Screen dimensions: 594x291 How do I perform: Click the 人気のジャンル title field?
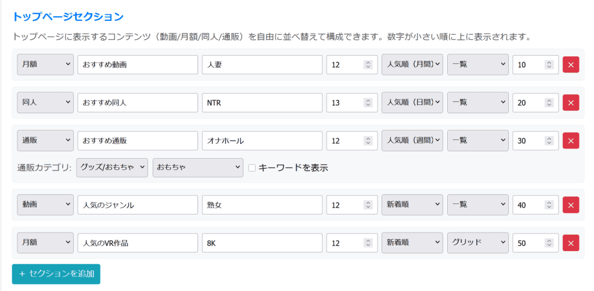coord(137,205)
